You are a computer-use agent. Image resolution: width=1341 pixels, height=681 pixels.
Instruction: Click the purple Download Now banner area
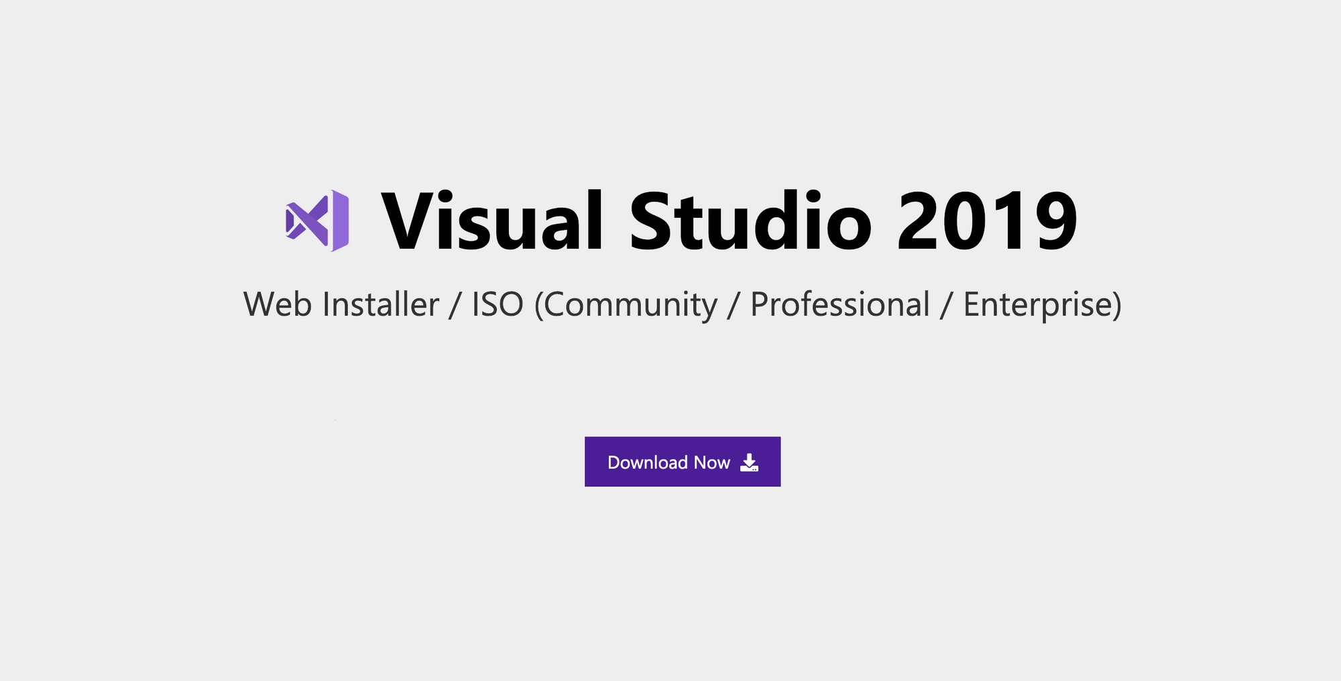pyautogui.click(x=683, y=462)
